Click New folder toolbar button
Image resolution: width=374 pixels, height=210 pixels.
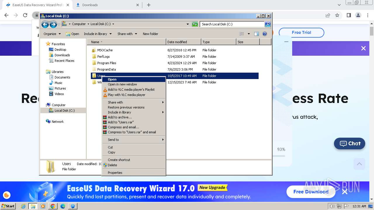[150, 34]
